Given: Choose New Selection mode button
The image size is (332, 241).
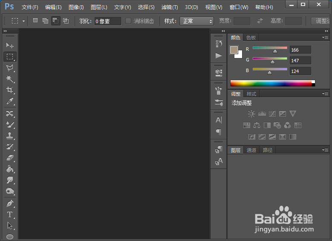Looking at the screenshot, I should pyautogui.click(x=35, y=20).
